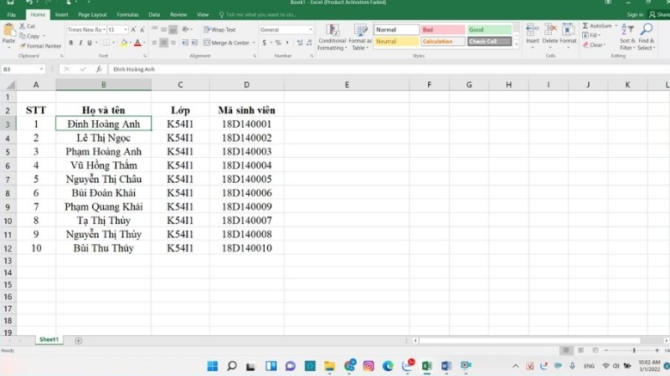
Task: Apply the Good cell style
Action: click(489, 29)
